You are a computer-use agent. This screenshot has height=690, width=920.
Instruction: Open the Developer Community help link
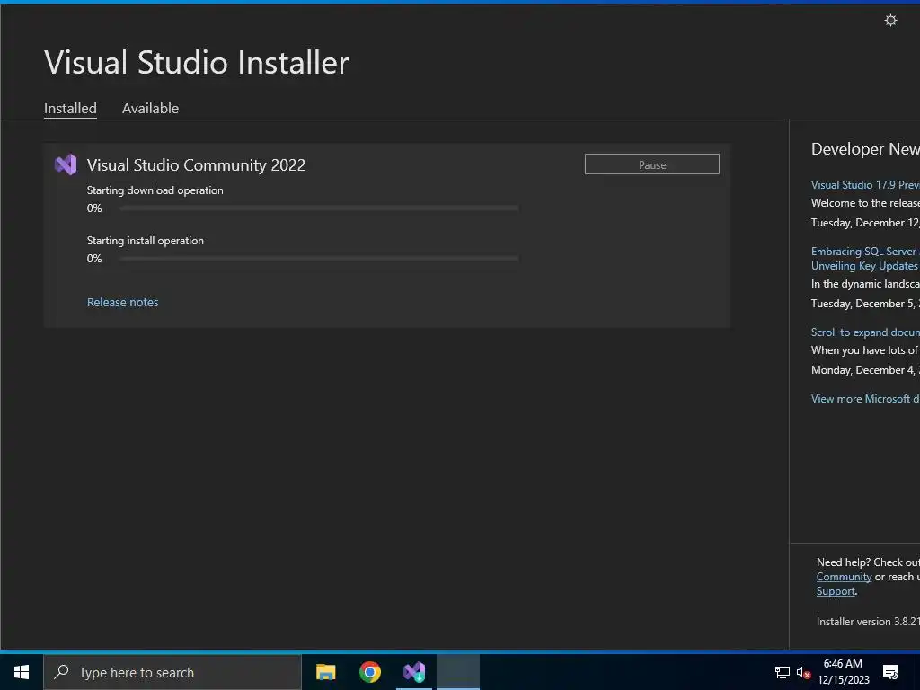tap(844, 577)
